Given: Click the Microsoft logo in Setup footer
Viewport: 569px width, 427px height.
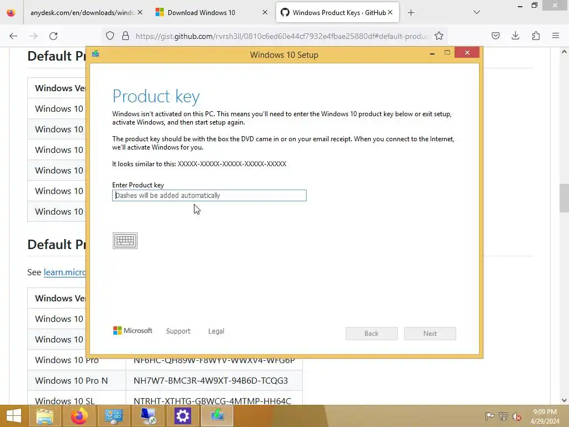Looking at the screenshot, I should click(x=132, y=331).
